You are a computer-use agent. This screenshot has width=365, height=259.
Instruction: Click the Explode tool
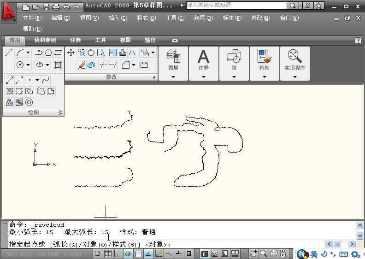(x=91, y=65)
